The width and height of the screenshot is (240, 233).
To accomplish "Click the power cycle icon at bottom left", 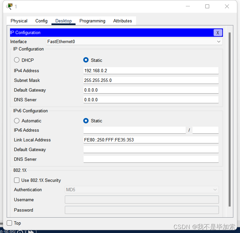I will (x=20, y=231).
